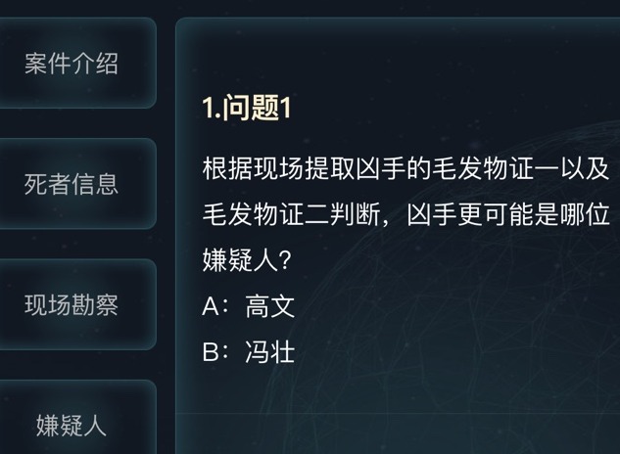Select the 现场勘察 tab
620x454 pixels.
[x=72, y=304]
